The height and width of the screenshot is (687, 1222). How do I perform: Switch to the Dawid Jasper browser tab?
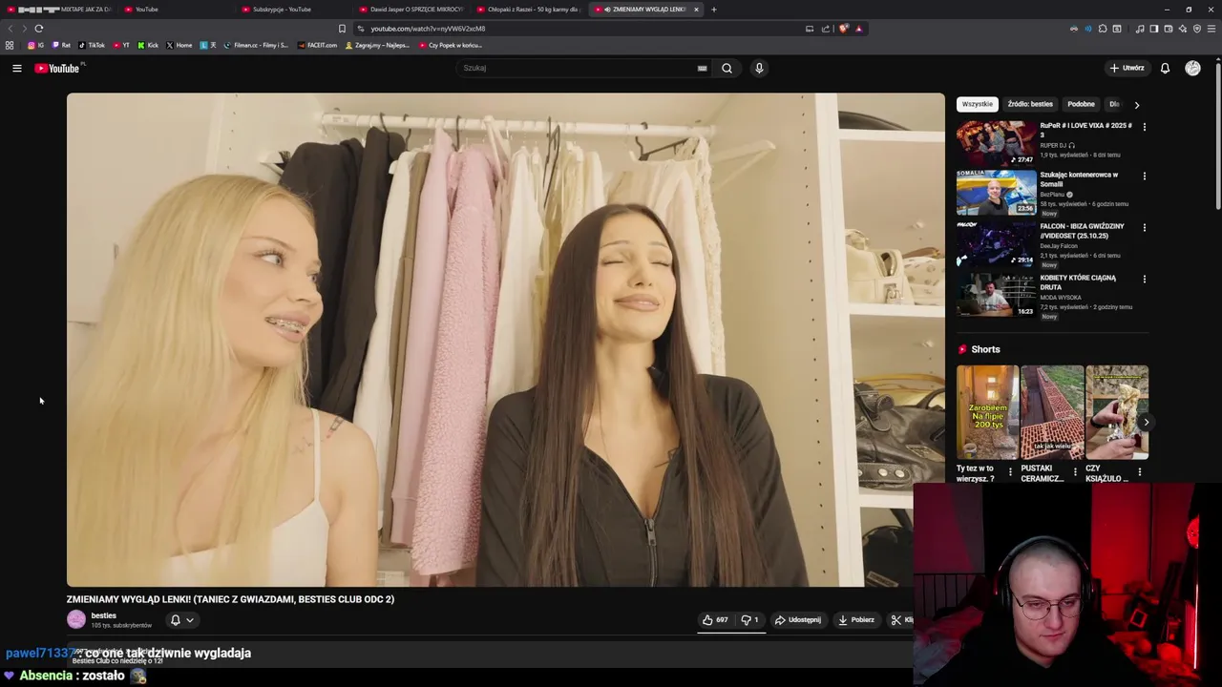[411, 10]
